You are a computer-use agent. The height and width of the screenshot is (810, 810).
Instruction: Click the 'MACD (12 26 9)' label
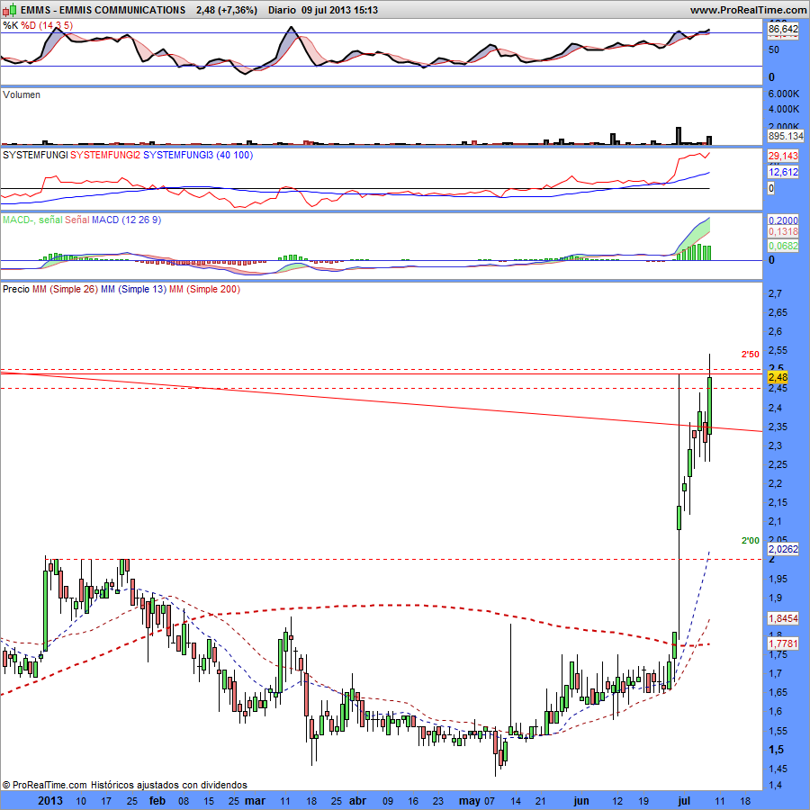[x=127, y=220]
